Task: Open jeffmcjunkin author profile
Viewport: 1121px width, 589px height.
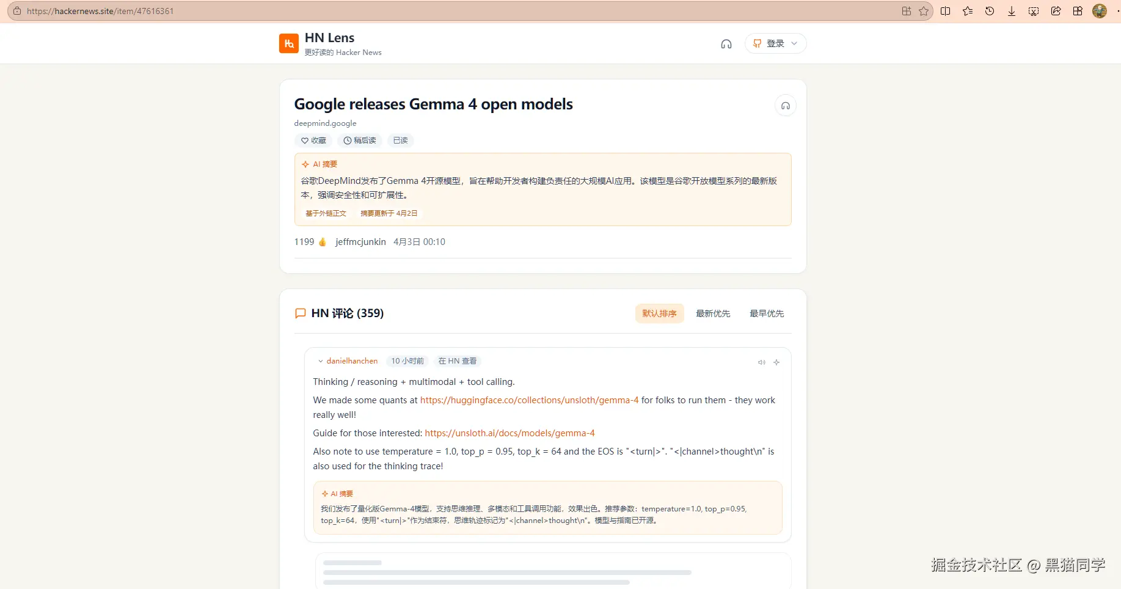Action: [x=360, y=242]
